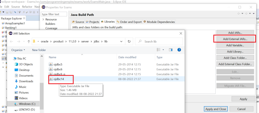259x113 pixels.
Task: Switch to Source tab in Build Path
Action: point(78,22)
